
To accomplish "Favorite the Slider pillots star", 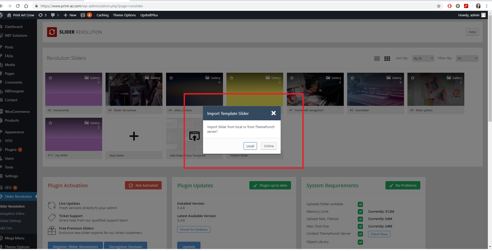I will coord(413,78).
